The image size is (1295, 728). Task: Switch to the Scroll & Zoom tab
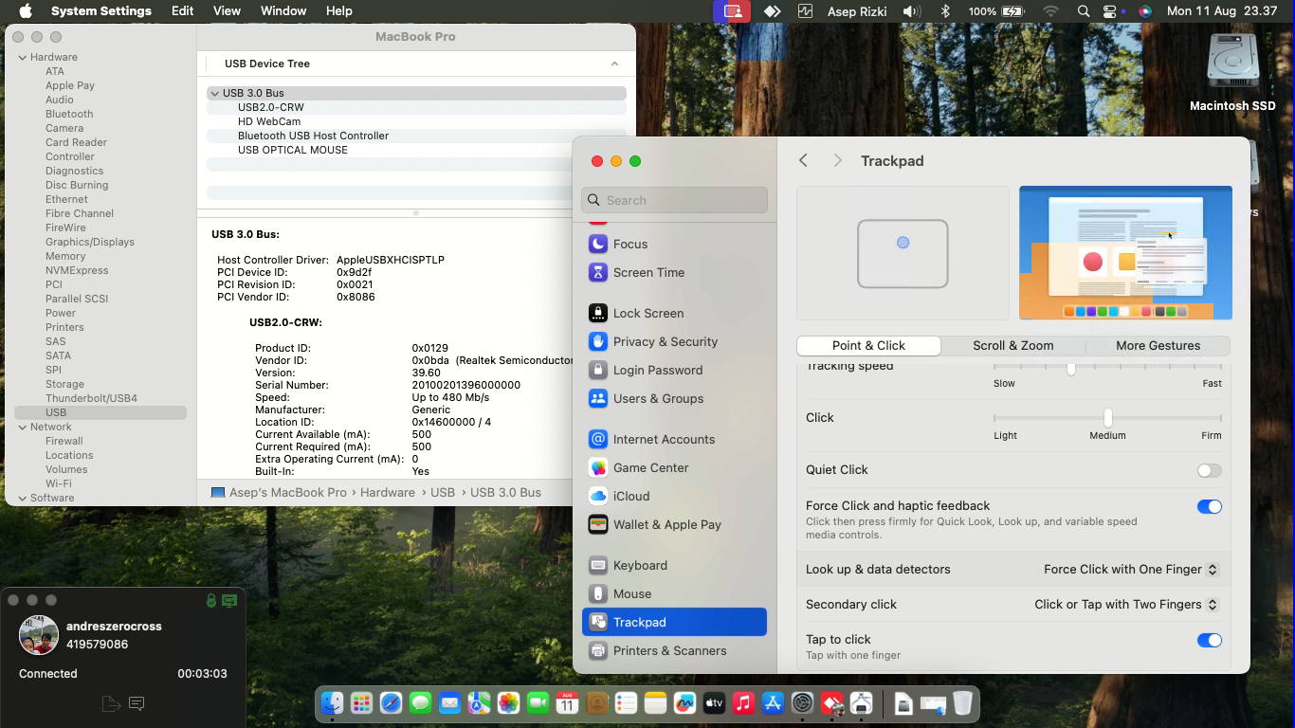(x=1012, y=346)
